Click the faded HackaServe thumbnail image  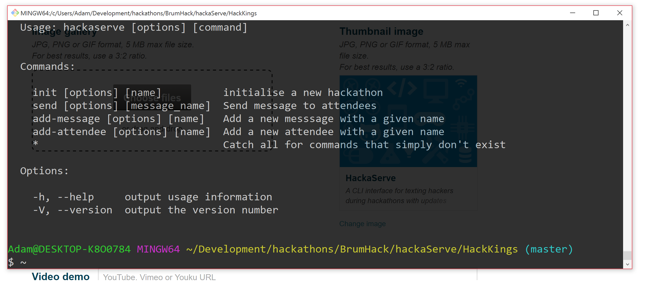click(x=408, y=121)
